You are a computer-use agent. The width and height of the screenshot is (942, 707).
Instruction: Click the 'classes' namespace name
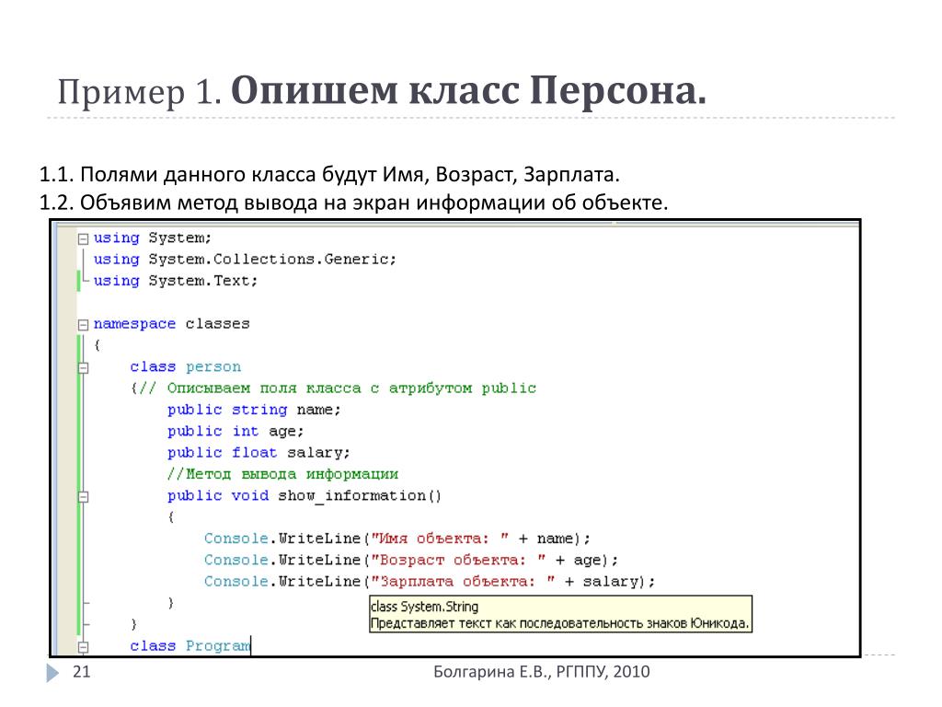217,324
